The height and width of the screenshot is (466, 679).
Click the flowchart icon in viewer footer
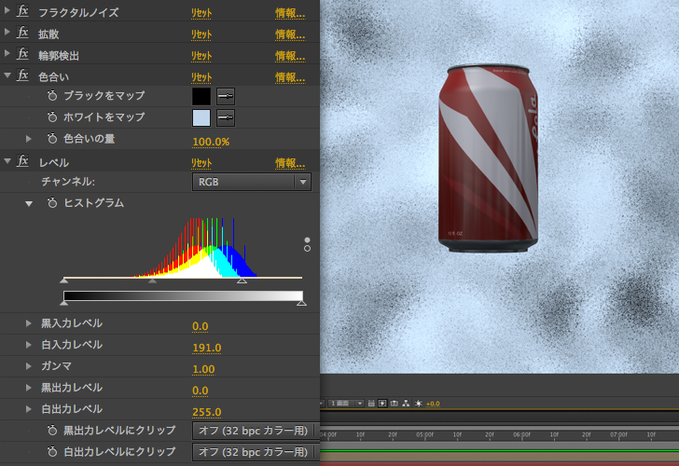407,403
